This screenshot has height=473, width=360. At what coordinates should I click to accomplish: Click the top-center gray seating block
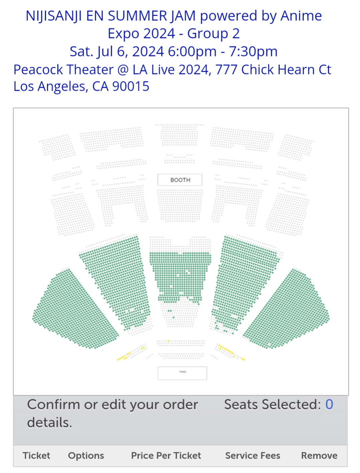click(x=179, y=135)
